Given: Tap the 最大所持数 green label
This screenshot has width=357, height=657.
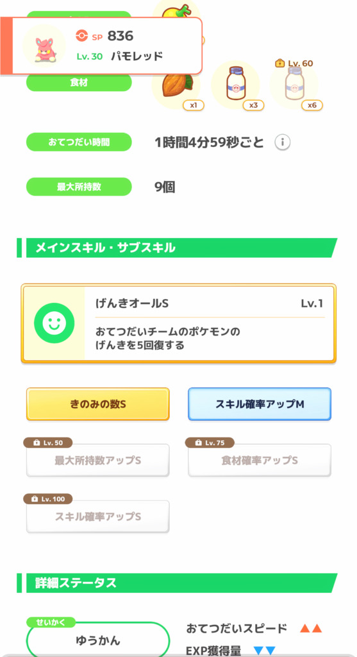Looking at the screenshot, I should (79, 187).
